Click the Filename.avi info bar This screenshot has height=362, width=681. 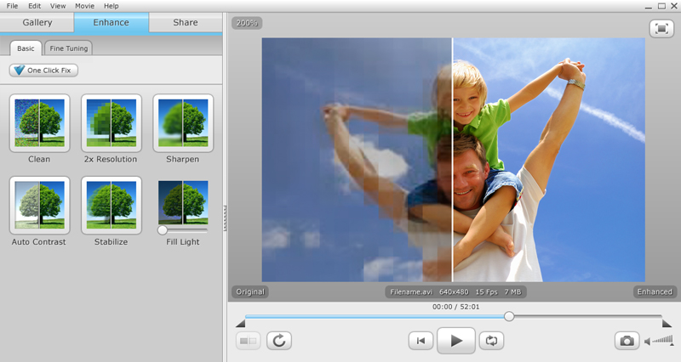pyautogui.click(x=455, y=291)
